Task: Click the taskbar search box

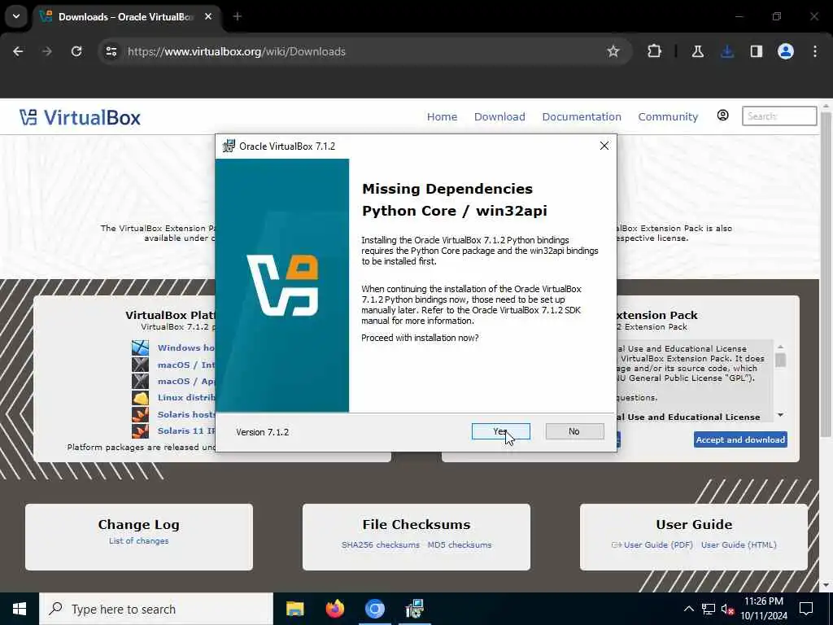Action: 156,609
